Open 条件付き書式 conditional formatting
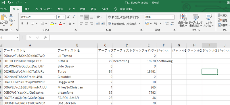 click(183, 21)
